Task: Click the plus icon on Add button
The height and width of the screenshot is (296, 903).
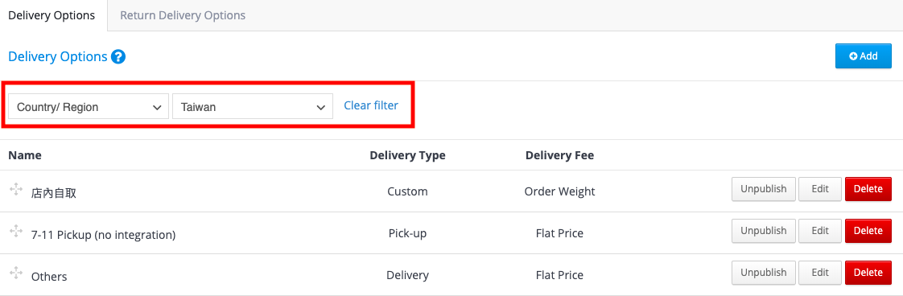Action: pos(853,55)
